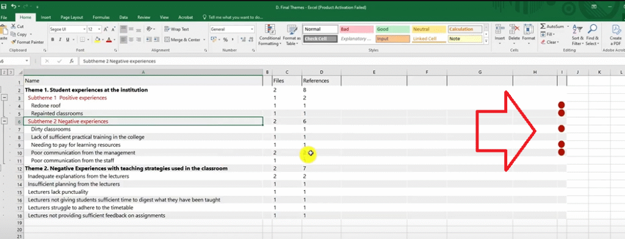Align text to the right

139,40
